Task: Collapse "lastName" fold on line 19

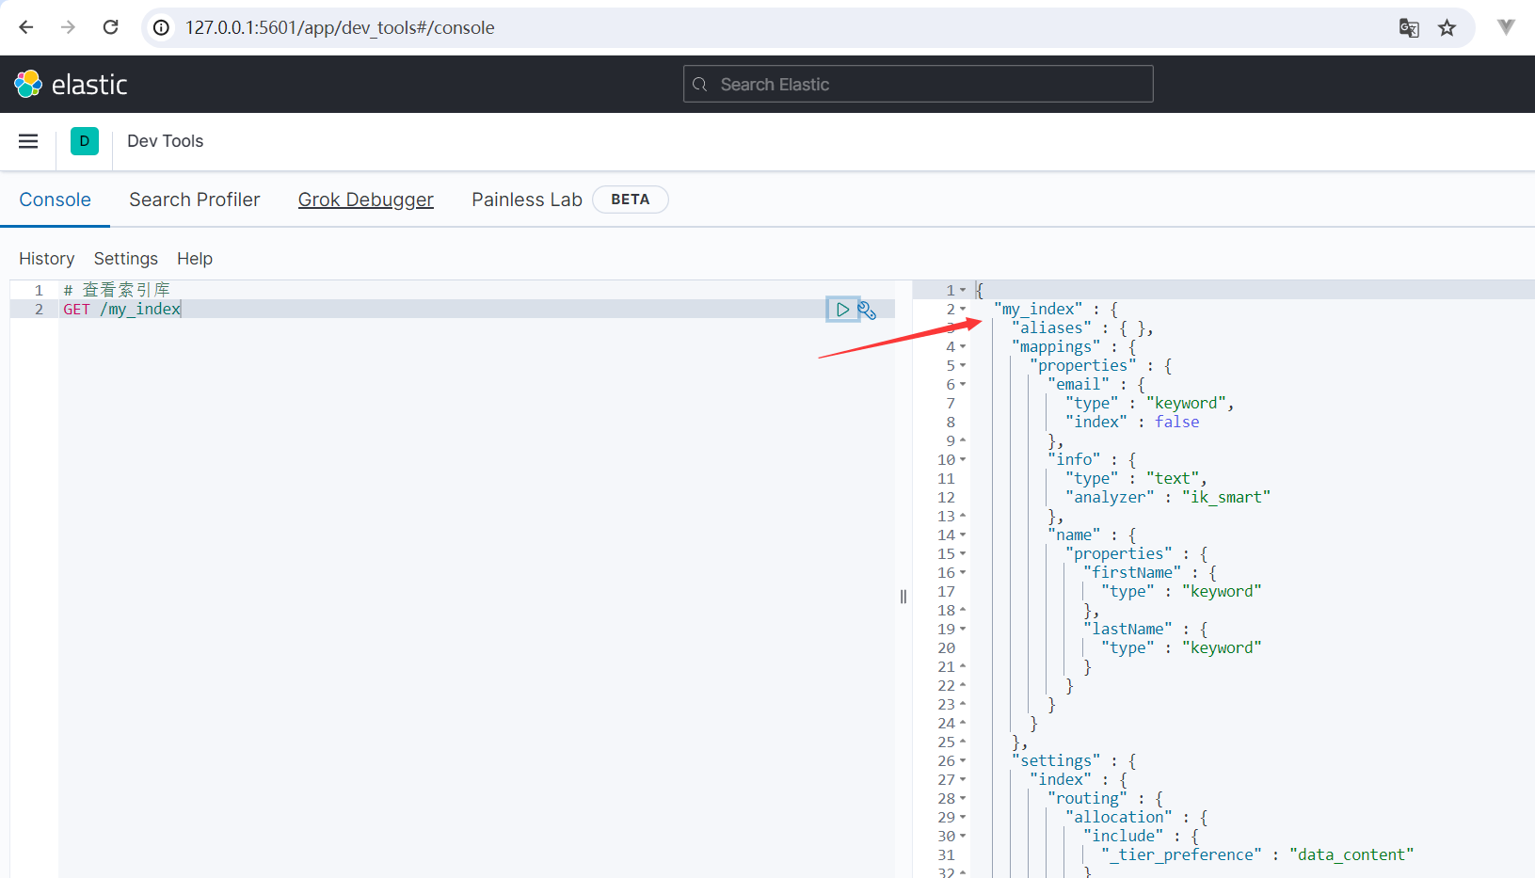Action: (963, 630)
